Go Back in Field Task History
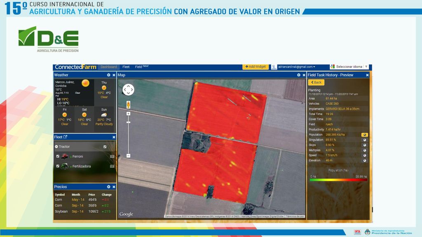This screenshot has width=422, height=237. [x=316, y=82]
